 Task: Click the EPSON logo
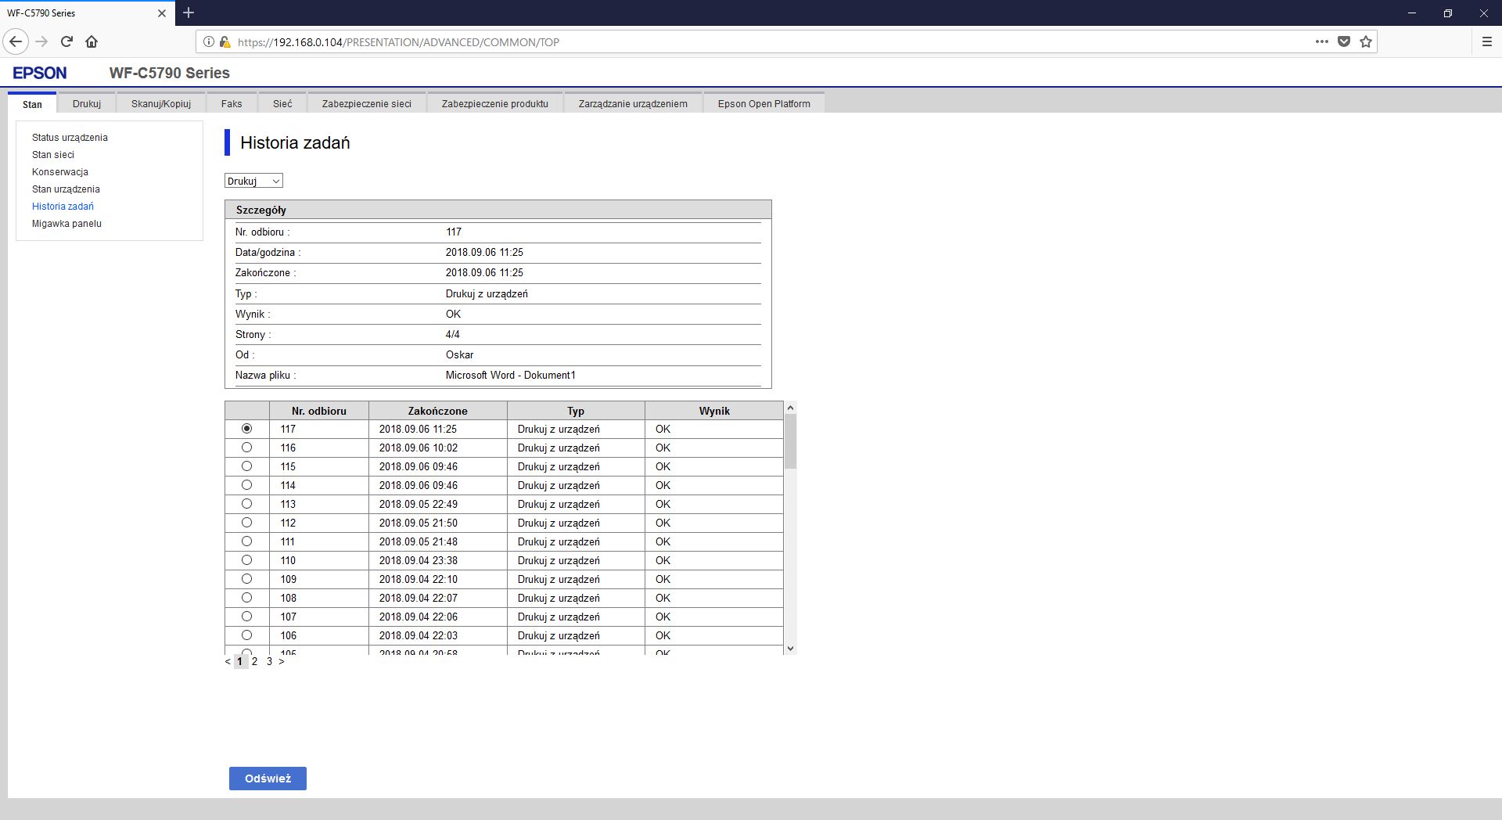point(40,73)
